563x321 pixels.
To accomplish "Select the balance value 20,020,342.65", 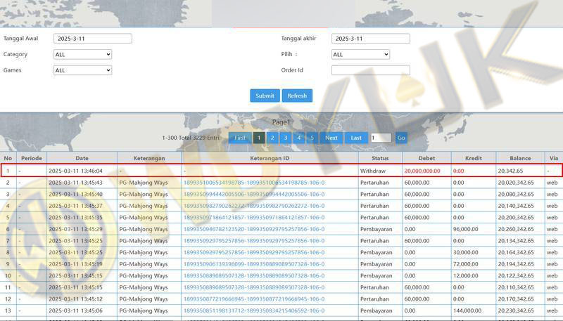I will pyautogui.click(x=516, y=183).
